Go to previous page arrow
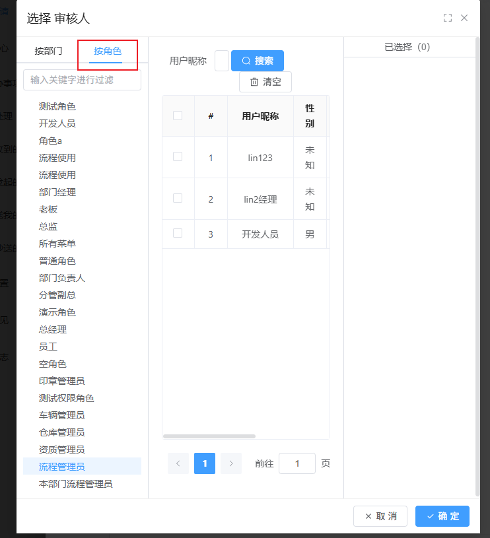 click(178, 463)
